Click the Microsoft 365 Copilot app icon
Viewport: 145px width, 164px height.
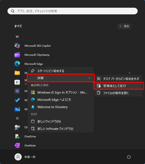click(x=17, y=46)
